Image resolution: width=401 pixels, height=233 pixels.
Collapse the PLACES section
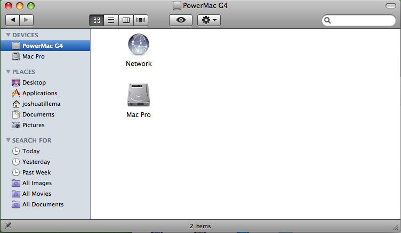coord(8,72)
